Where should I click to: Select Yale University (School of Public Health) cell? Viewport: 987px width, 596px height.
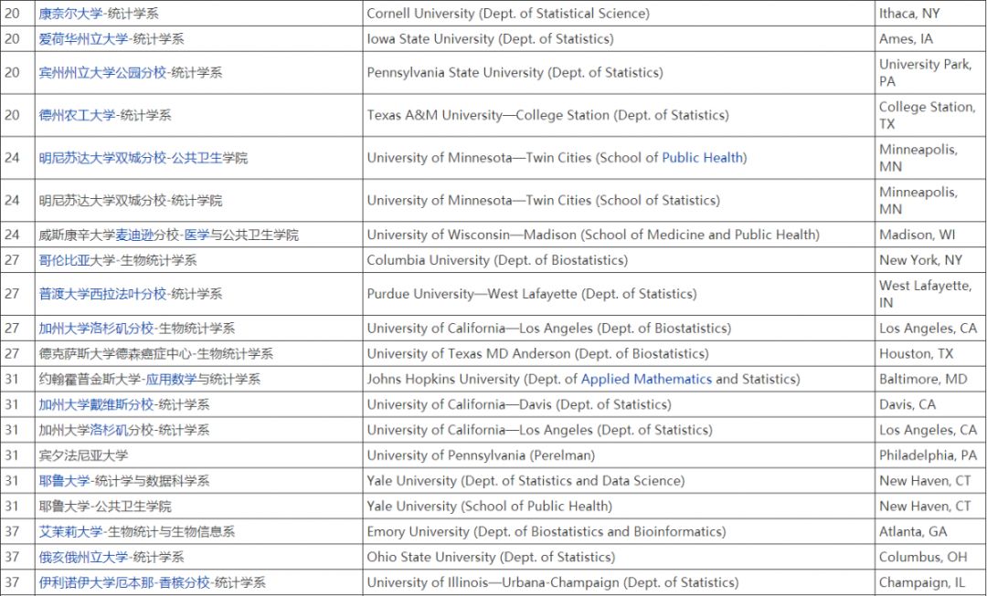click(x=618, y=506)
